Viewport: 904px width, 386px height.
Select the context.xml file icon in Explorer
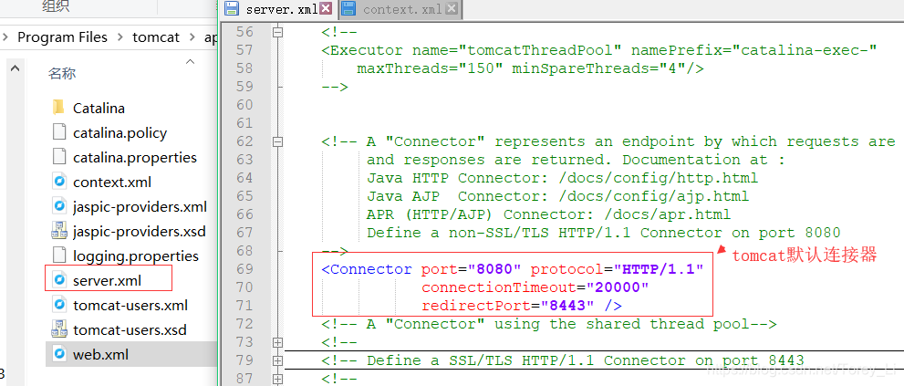pyautogui.click(x=59, y=182)
